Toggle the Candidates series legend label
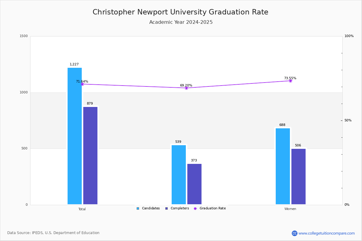 point(151,208)
